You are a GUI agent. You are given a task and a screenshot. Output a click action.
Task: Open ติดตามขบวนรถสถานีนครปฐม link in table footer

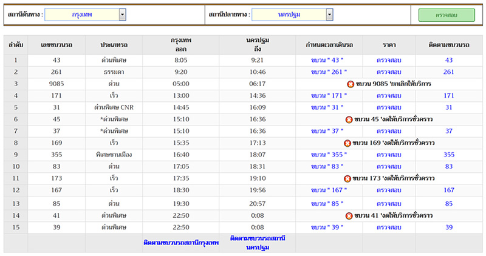click(x=258, y=243)
